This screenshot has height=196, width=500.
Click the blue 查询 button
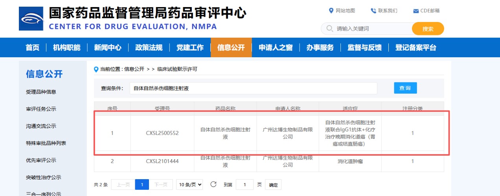point(405,88)
